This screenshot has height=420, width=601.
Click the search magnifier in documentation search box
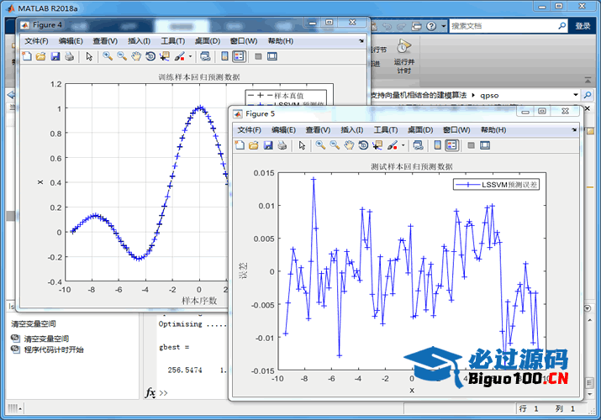click(561, 26)
